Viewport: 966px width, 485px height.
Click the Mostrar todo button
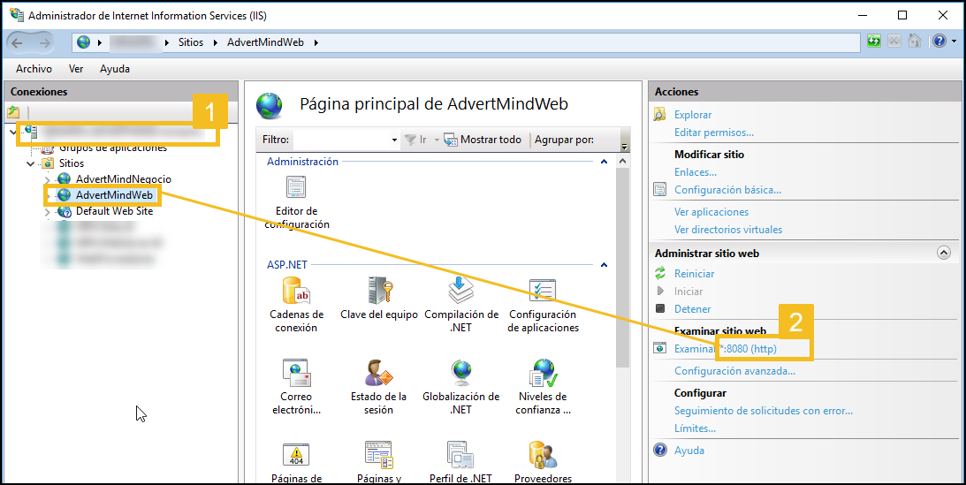pyautogui.click(x=483, y=140)
